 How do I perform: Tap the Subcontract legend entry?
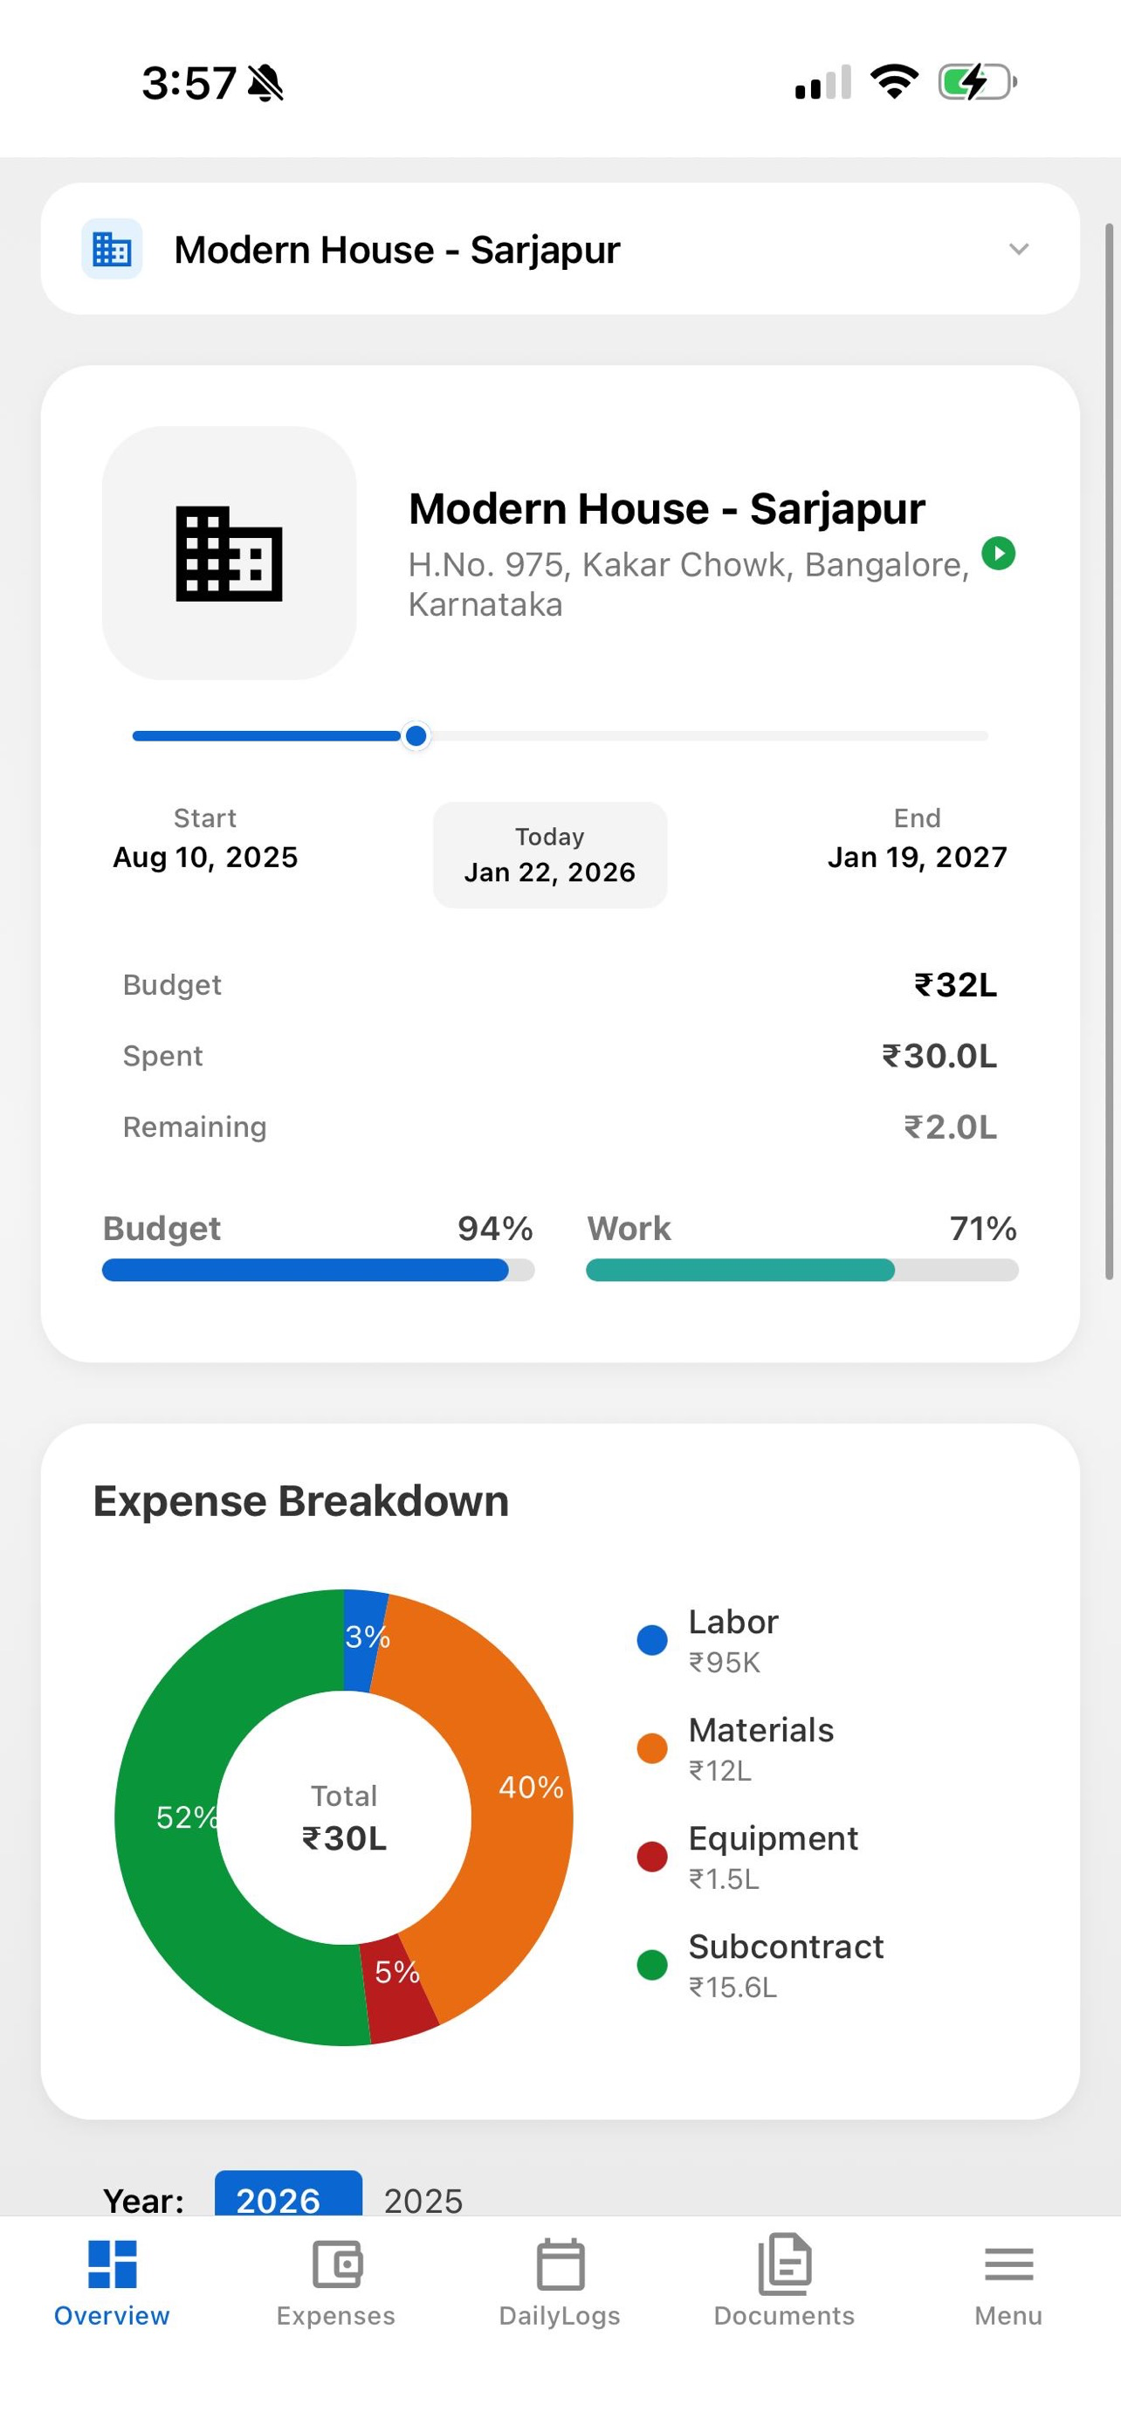tap(760, 1965)
